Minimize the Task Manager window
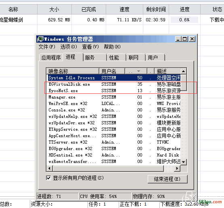Screen dimensions: 224x208 [x=178, y=39]
